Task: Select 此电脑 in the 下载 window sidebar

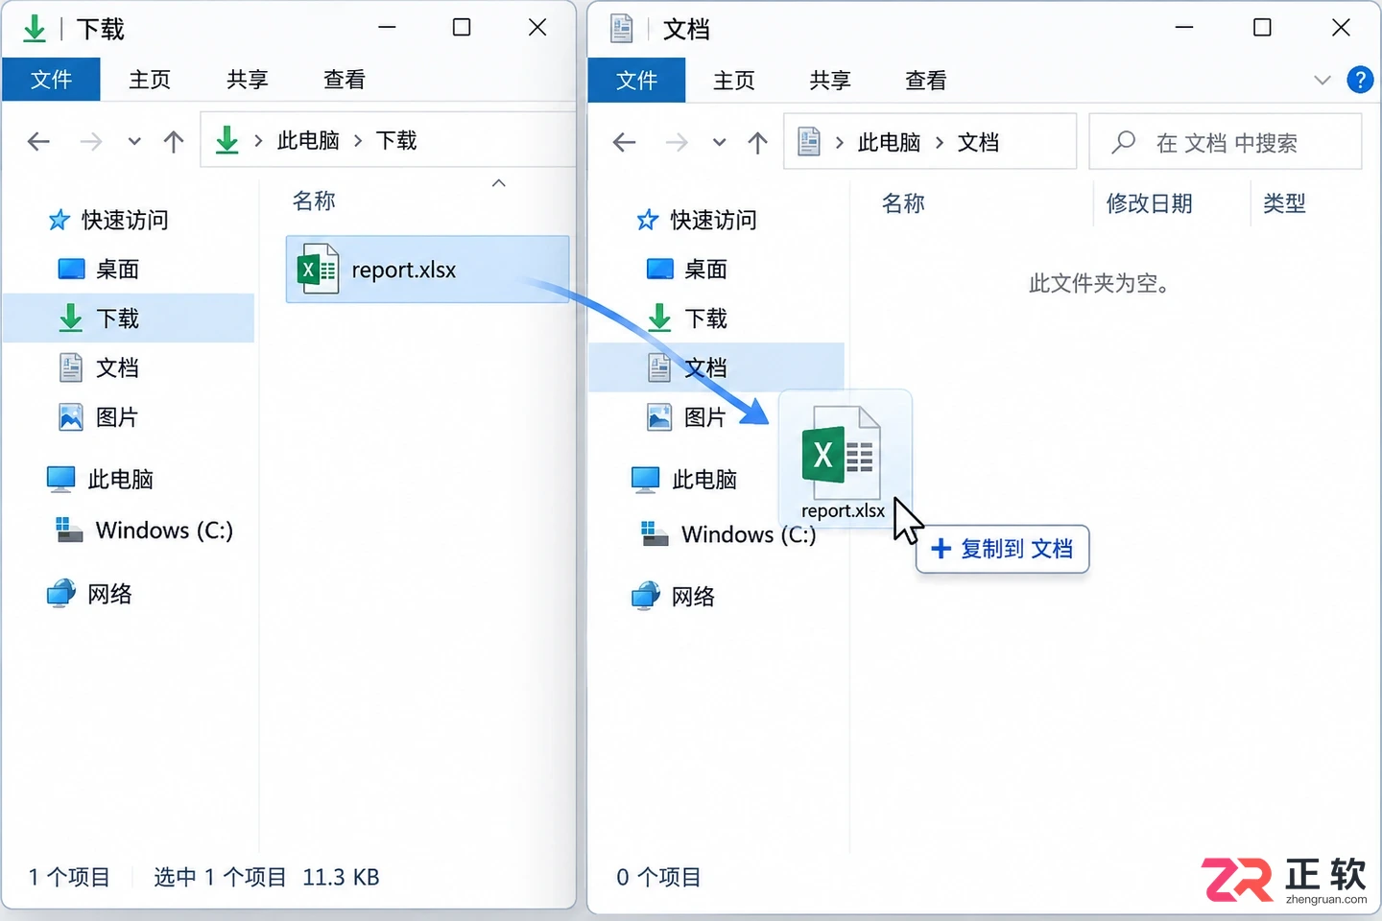Action: 101,480
